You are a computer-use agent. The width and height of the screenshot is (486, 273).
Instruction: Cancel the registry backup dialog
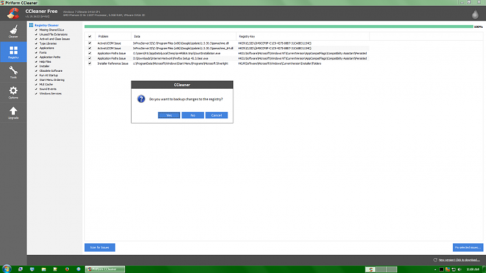click(x=216, y=115)
